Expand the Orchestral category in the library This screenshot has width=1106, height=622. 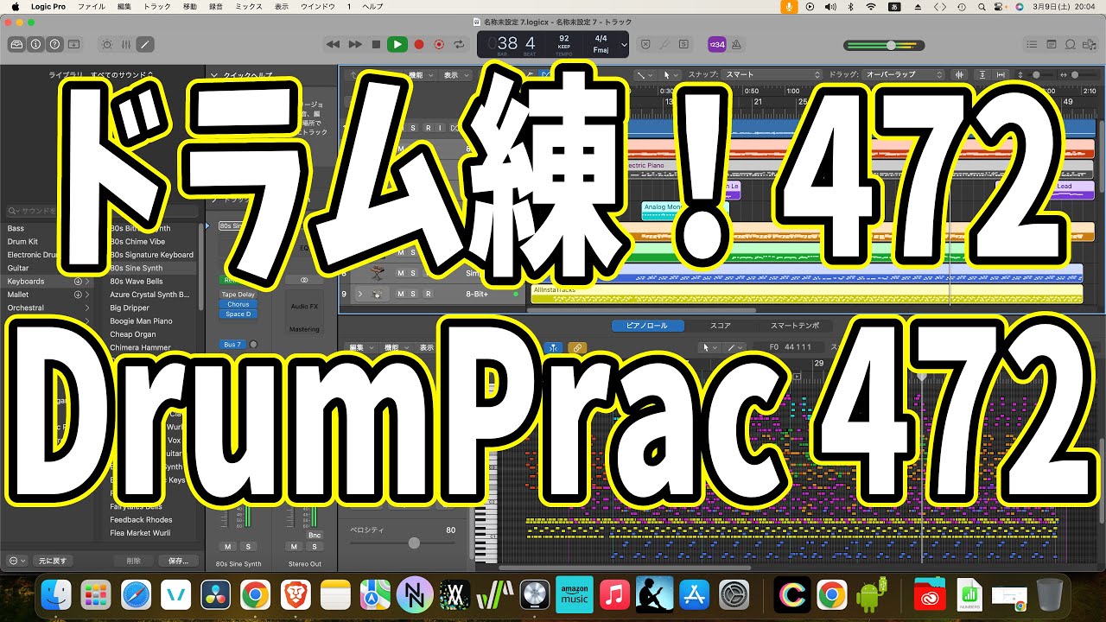[86, 308]
